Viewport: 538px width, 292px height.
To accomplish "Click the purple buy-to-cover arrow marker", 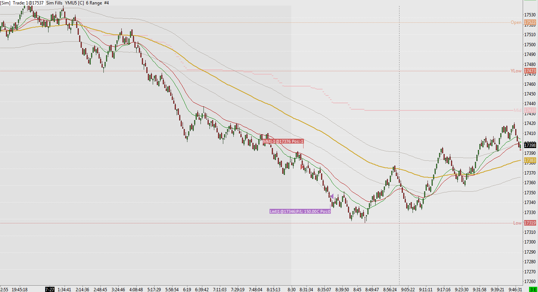I will click(x=332, y=196).
